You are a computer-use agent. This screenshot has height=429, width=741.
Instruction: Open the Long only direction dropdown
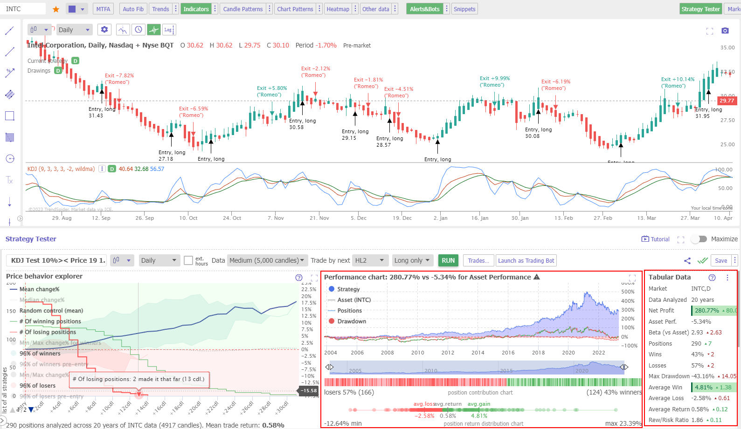[x=412, y=260]
